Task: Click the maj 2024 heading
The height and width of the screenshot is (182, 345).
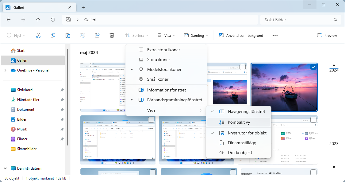Action: tap(89, 52)
